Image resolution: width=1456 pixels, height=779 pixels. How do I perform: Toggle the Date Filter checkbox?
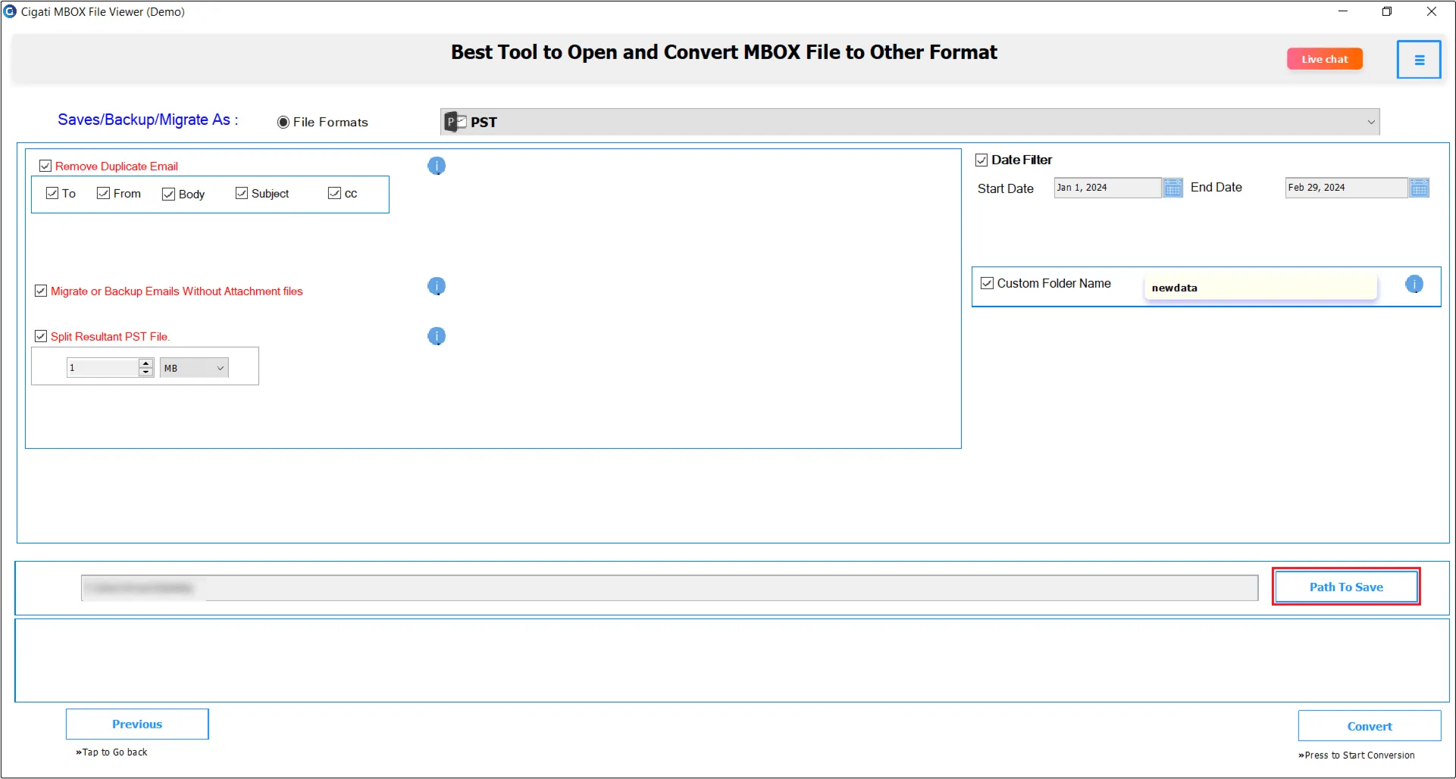coord(982,160)
